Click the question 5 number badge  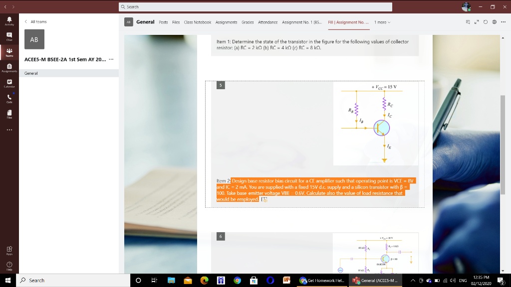point(221,85)
